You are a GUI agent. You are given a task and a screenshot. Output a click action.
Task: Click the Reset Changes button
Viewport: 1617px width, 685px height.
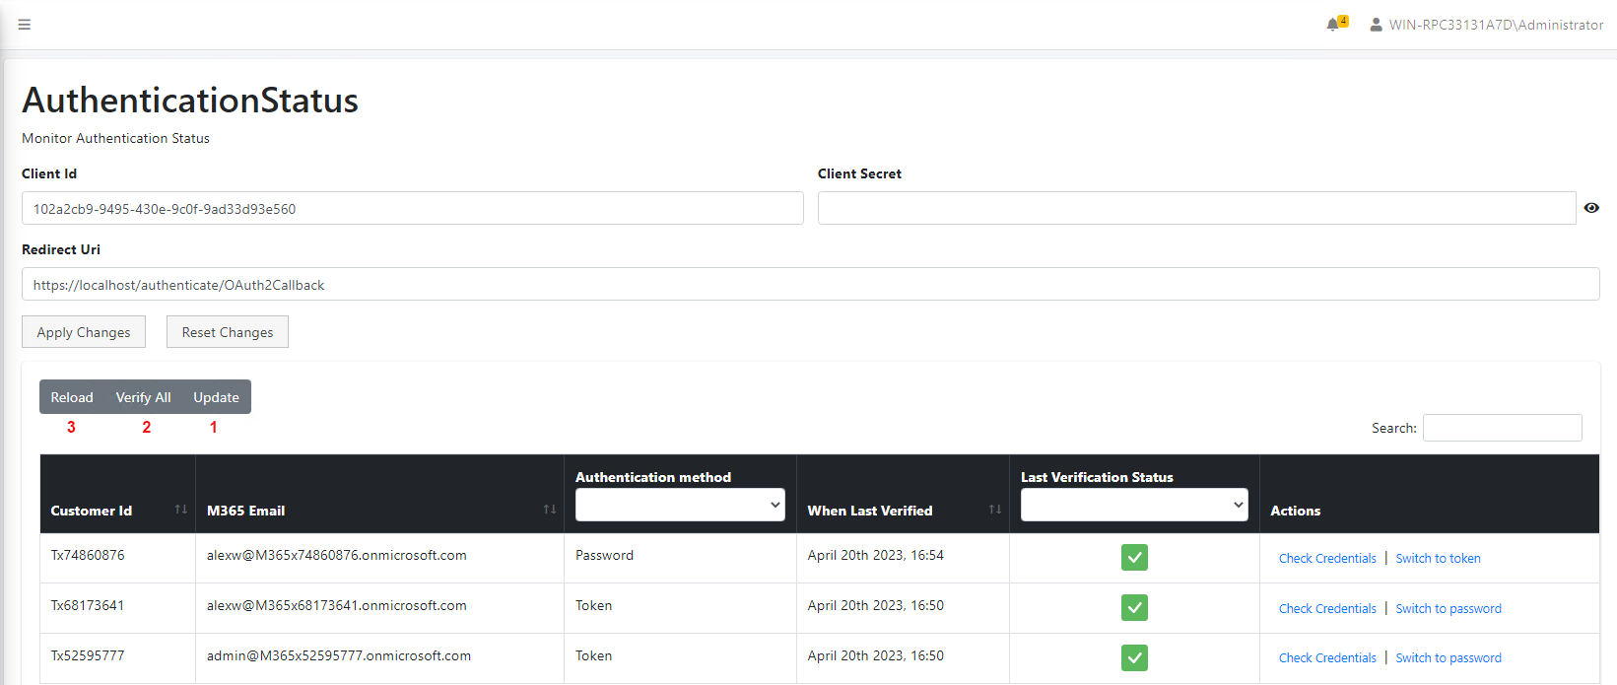(228, 332)
